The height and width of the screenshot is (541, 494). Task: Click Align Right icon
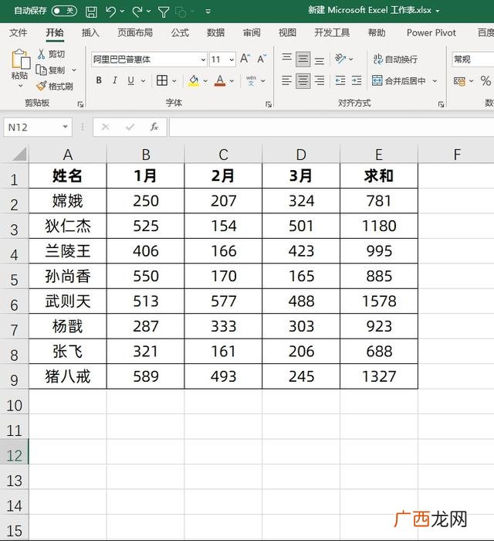320,80
